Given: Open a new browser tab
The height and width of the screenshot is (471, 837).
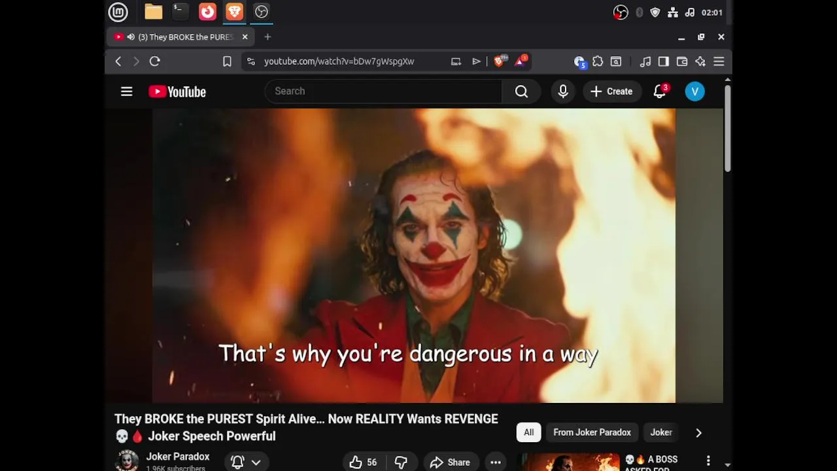Looking at the screenshot, I should pyautogui.click(x=267, y=37).
